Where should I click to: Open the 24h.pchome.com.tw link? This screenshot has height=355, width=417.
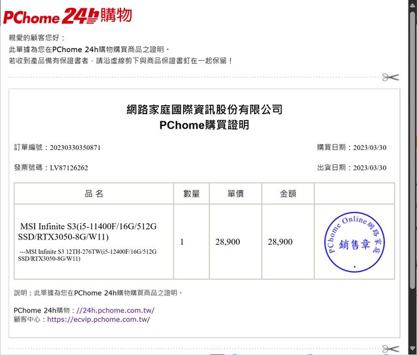click(x=115, y=310)
